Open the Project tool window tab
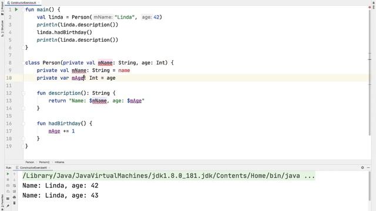This screenshot has width=376, height=211. click(2, 9)
